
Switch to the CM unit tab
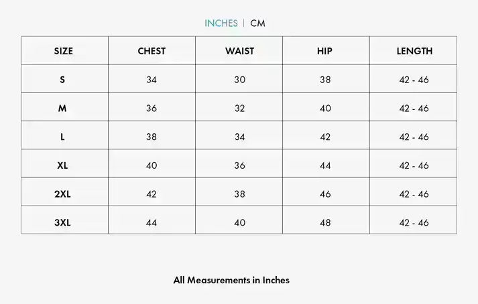(x=257, y=23)
